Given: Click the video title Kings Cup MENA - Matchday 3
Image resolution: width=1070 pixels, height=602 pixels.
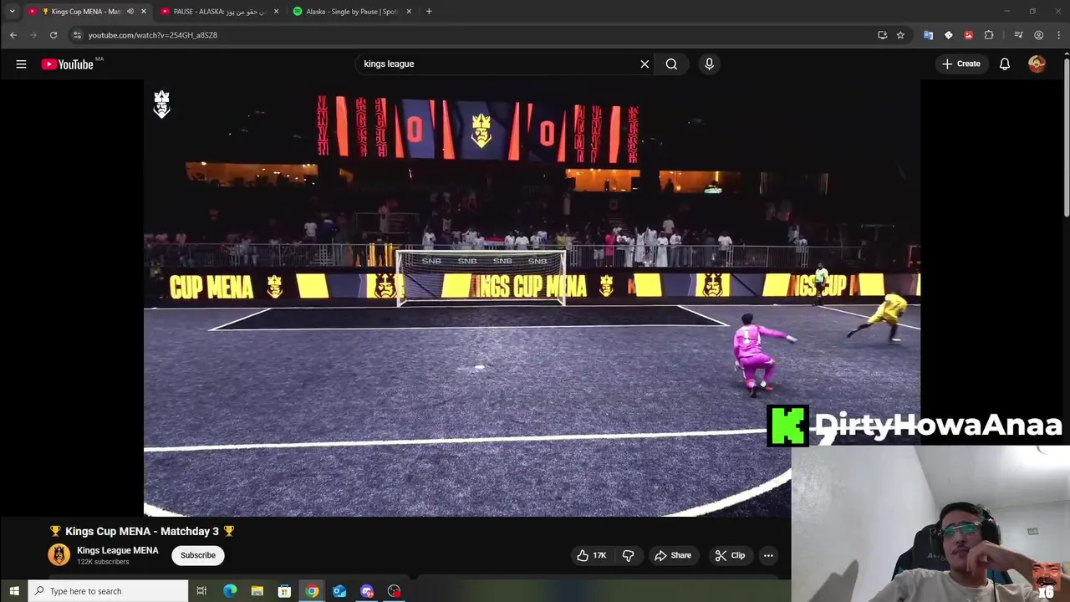Looking at the screenshot, I should (x=142, y=531).
